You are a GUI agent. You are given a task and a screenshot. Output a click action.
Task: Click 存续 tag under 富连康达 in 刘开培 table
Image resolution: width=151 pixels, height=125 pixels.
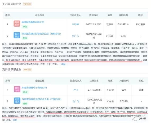[x=25, y=104]
